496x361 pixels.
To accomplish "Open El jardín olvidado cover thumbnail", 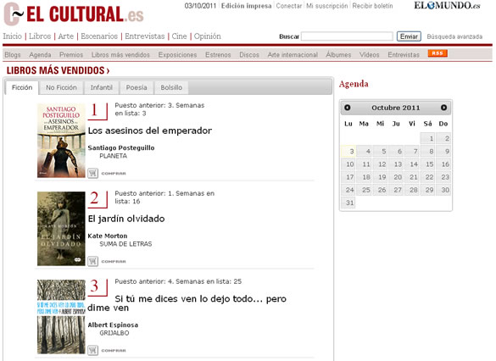I will click(x=61, y=229).
